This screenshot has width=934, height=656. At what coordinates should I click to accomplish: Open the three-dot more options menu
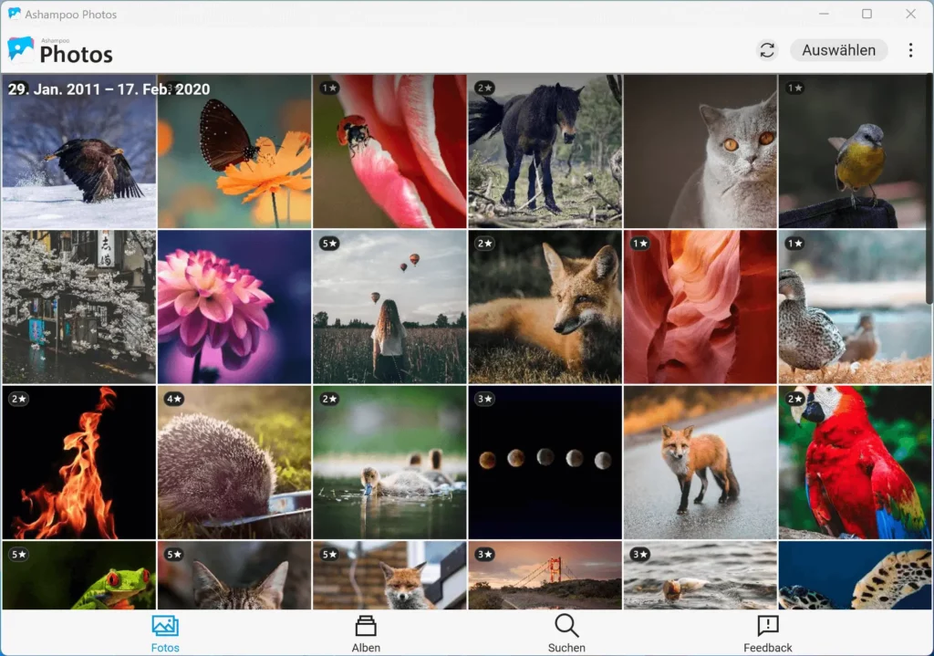pos(910,50)
